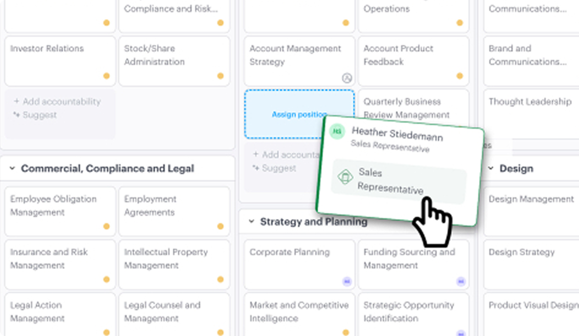Viewport: 579px width, 336px height.
Task: Click the Sales Representative role diamond icon
Action: pos(345,177)
